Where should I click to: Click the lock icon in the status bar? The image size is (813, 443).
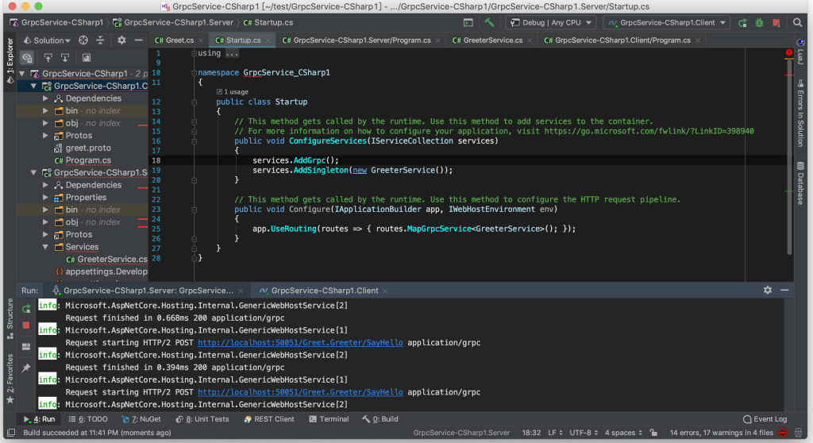point(654,432)
